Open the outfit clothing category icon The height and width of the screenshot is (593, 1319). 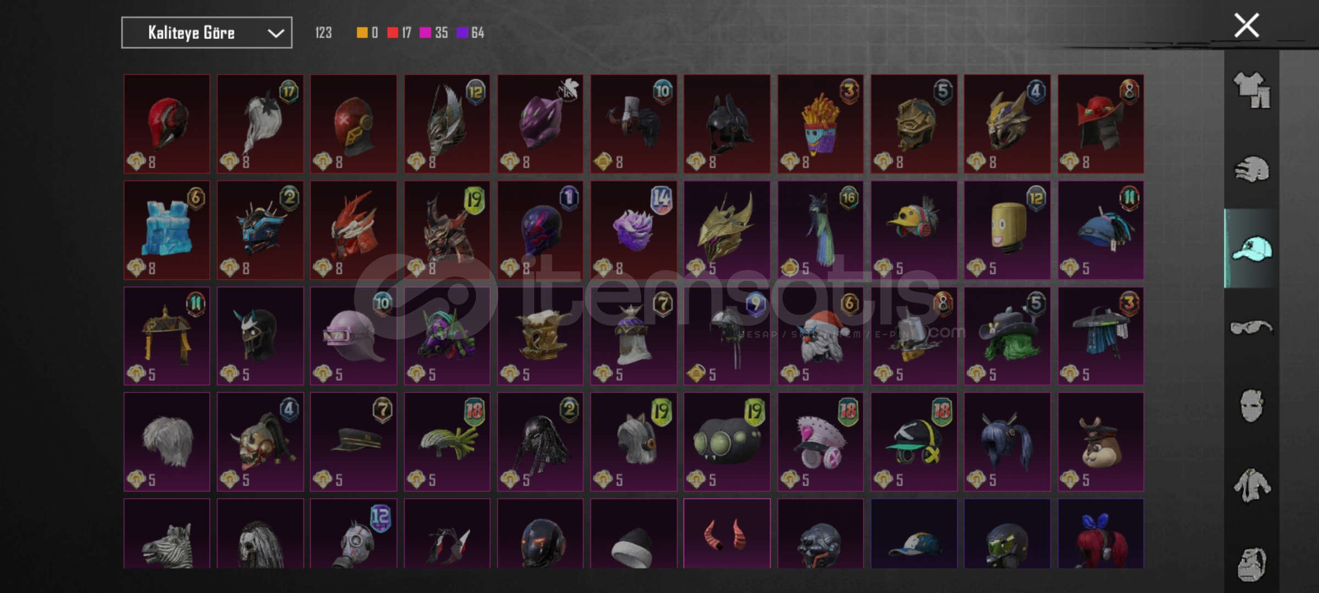tap(1251, 90)
